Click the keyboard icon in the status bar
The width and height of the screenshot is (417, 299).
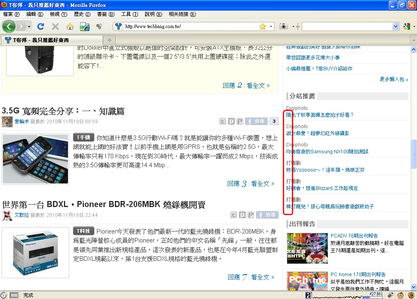click(14, 295)
